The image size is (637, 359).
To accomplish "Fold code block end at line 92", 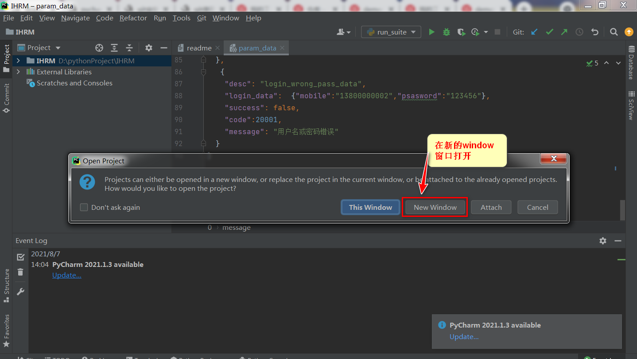I will coord(204,143).
